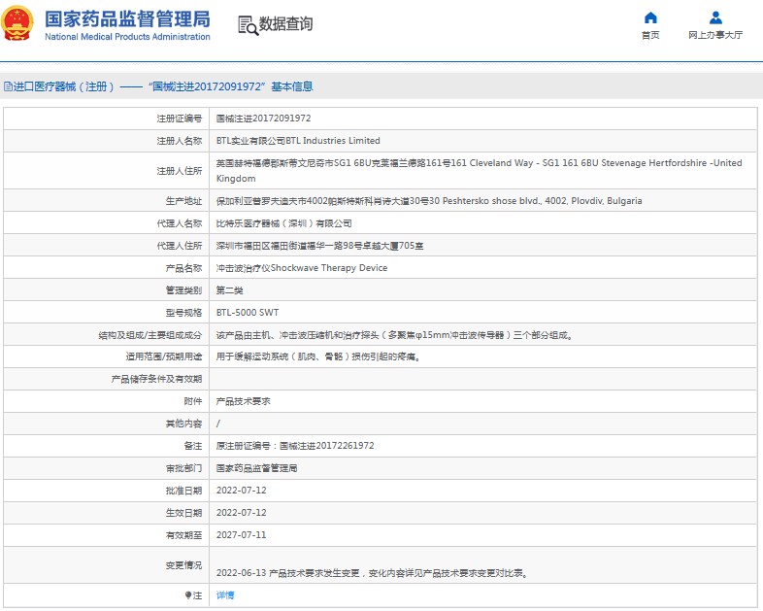This screenshot has width=763, height=611.
Task: Click 国家药品监督管理局 site title
Action: click(x=127, y=19)
